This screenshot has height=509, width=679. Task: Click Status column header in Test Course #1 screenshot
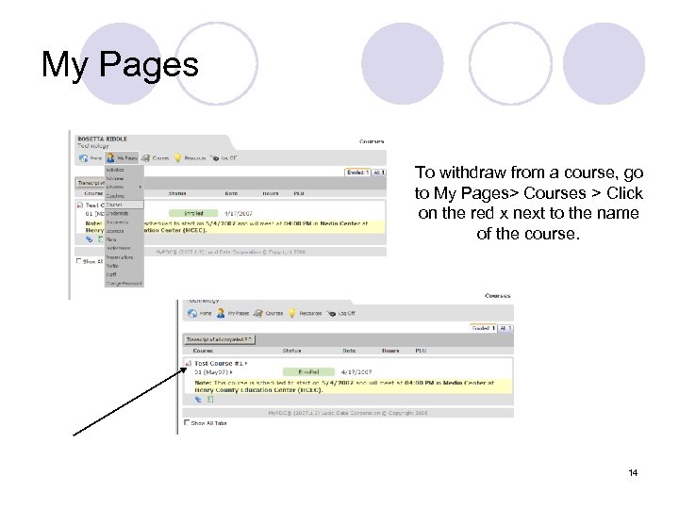point(291,351)
